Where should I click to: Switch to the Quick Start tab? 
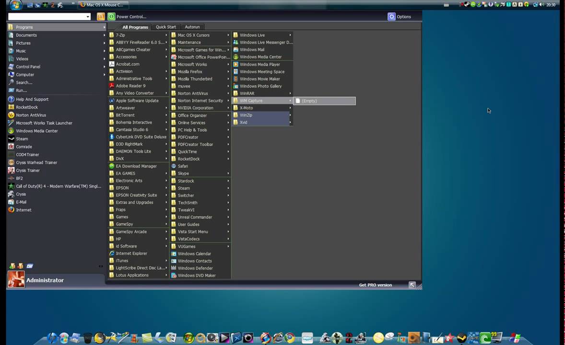[166, 27]
